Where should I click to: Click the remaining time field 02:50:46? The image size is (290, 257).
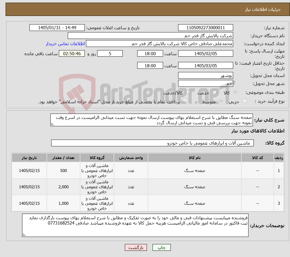[72, 53]
